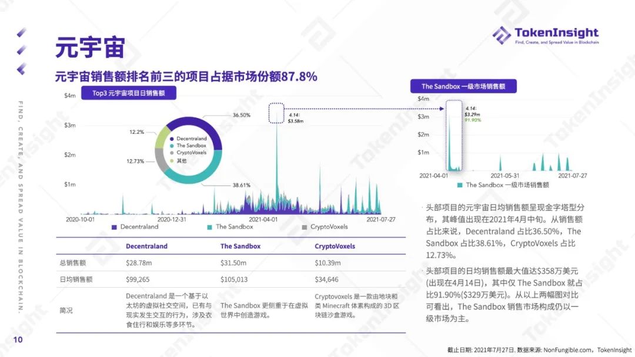Screen dimensions: 635x357
Task: Click the Decentraland description cell
Action: pyautogui.click(x=169, y=310)
